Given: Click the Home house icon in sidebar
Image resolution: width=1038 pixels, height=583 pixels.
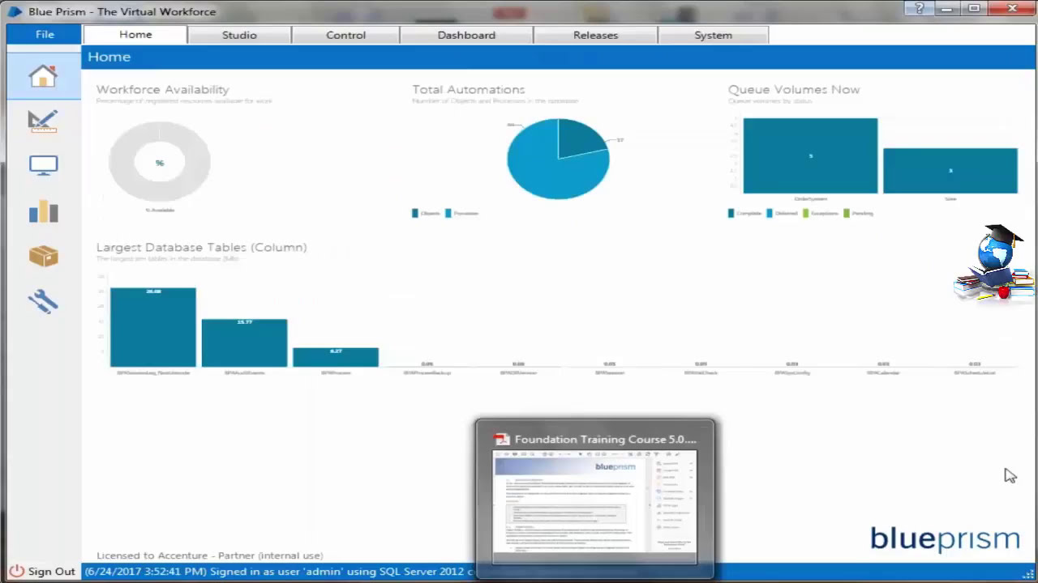Looking at the screenshot, I should coord(43,76).
